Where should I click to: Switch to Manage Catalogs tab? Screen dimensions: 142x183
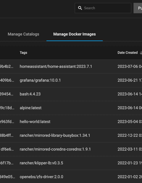point(23,34)
